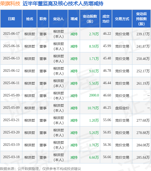Click the 盘后定价 trading method cell
Image resolution: width=151 pixels, height=171 pixels.
point(122,108)
